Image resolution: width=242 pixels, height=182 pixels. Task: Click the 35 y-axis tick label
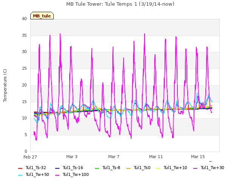(x=24, y=35)
